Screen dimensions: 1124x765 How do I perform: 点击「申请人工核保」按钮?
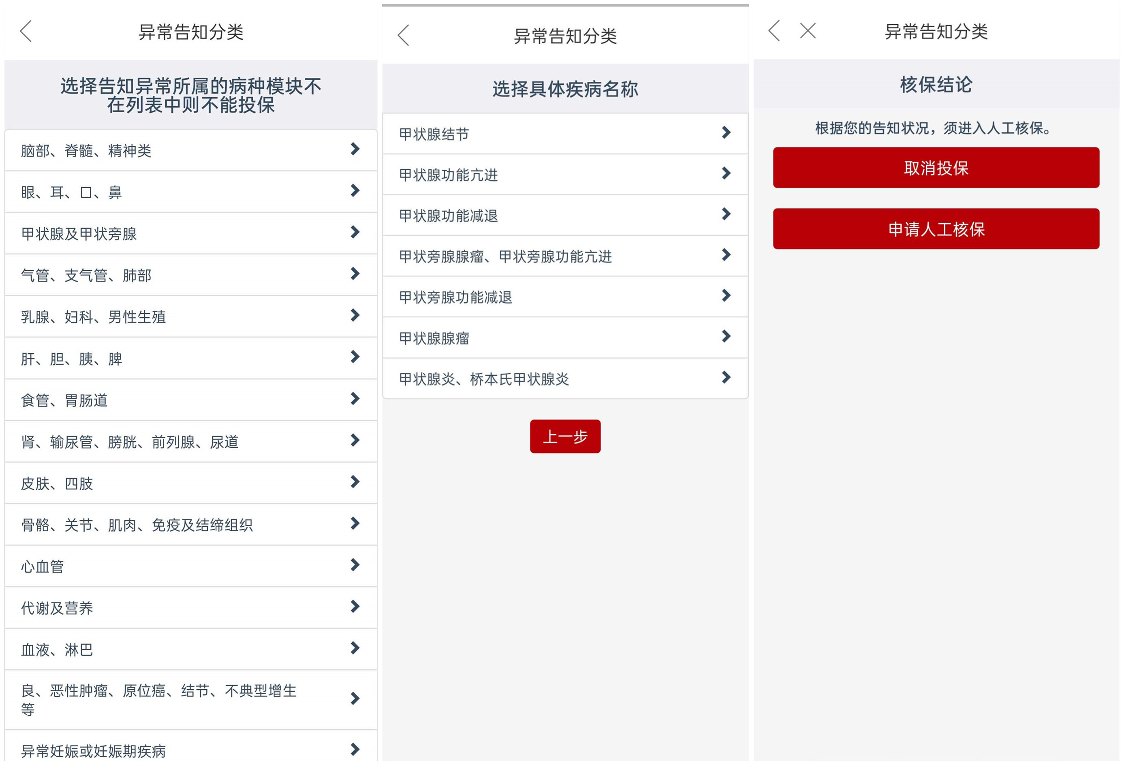pos(936,230)
